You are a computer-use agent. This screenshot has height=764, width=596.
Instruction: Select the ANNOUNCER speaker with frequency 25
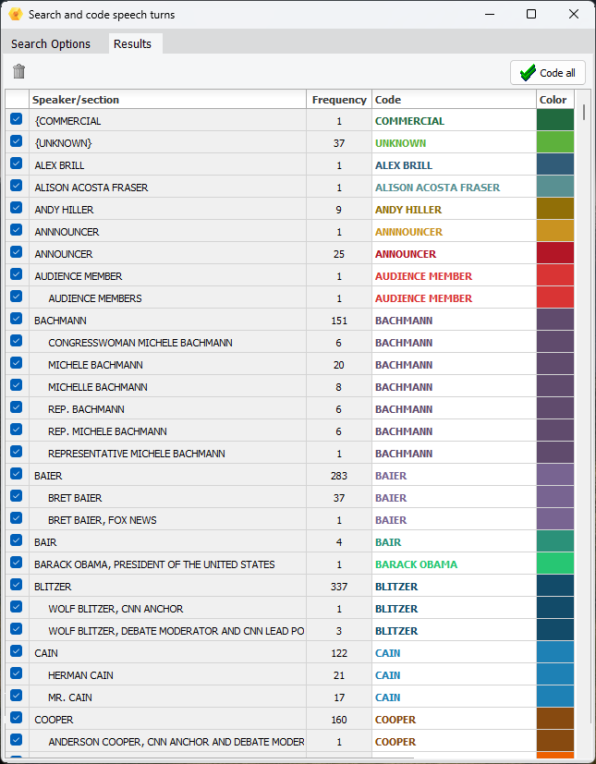(x=289, y=254)
